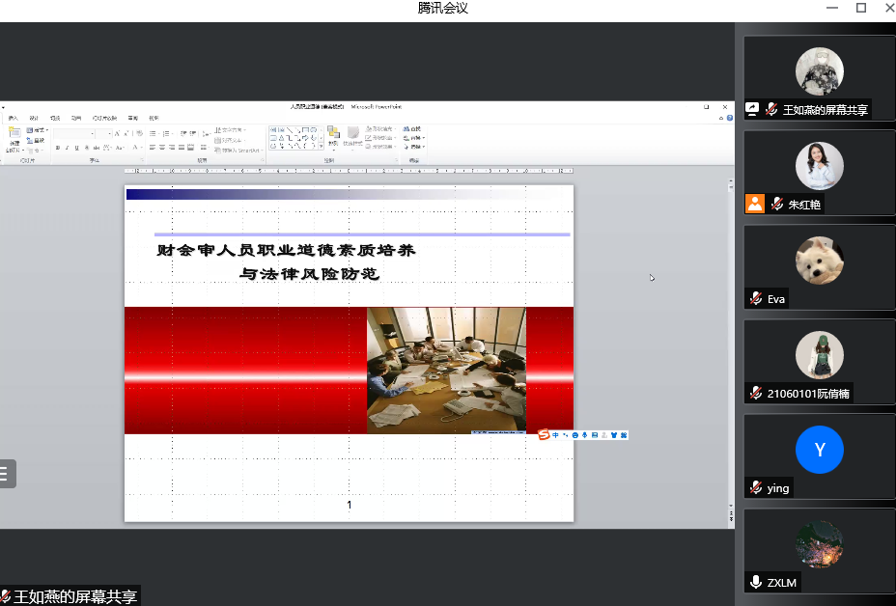The height and width of the screenshot is (606, 896).
Task: Click the Sogou input method logo
Action: (544, 435)
